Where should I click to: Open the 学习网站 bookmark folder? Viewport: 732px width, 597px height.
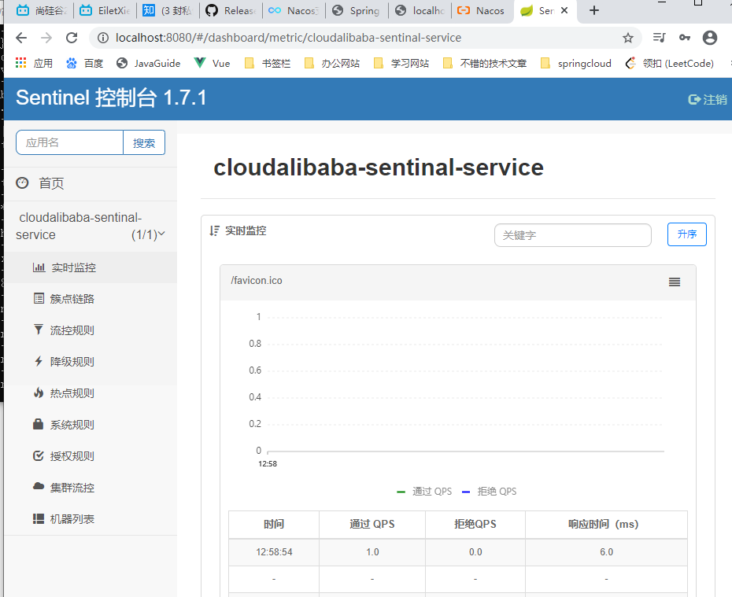(401, 63)
